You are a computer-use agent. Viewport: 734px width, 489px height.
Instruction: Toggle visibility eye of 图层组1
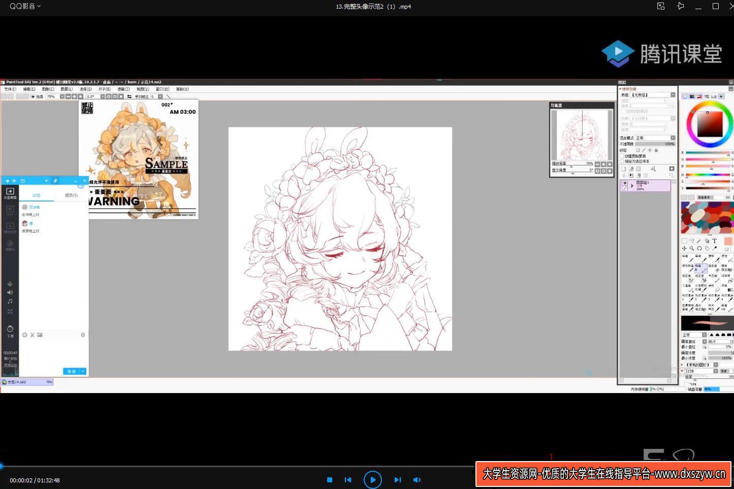tap(624, 183)
